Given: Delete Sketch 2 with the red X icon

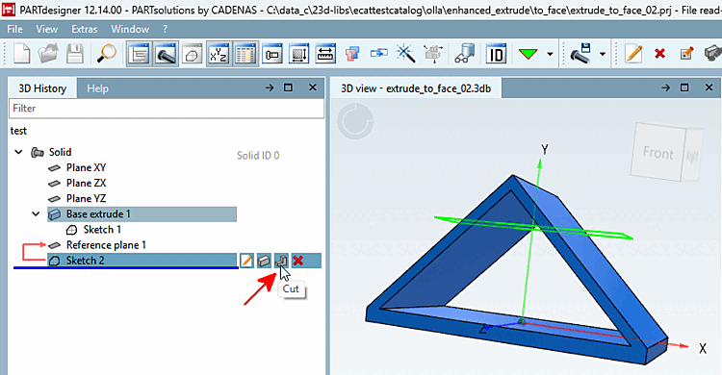Looking at the screenshot, I should (297, 261).
